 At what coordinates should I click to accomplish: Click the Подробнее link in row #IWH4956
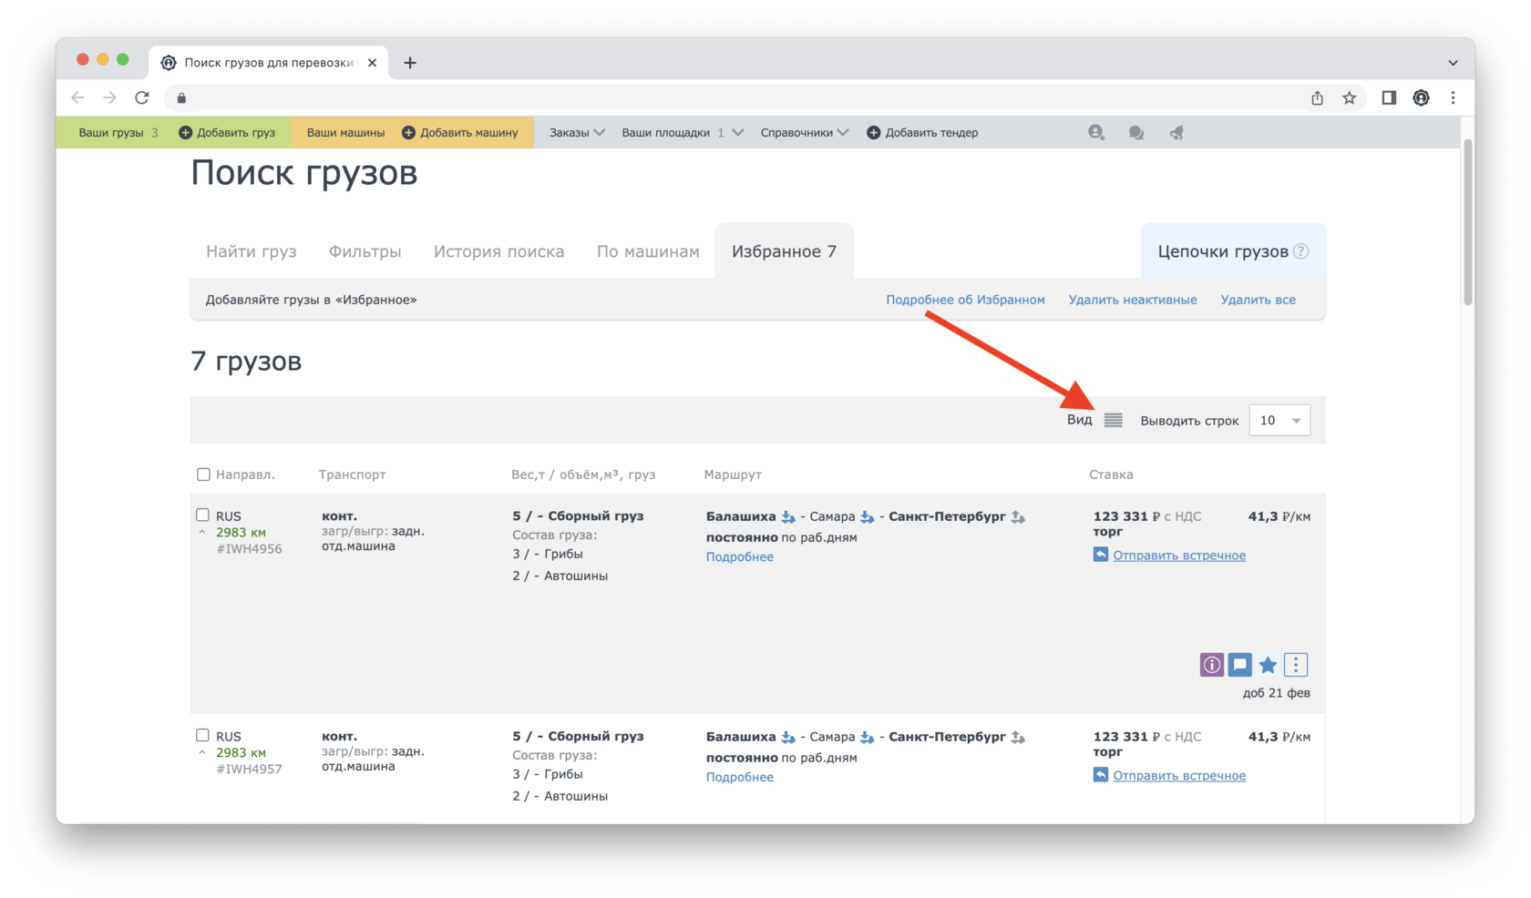[x=740, y=556]
